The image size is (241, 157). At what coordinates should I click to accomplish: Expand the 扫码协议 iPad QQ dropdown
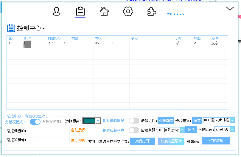pos(232,130)
